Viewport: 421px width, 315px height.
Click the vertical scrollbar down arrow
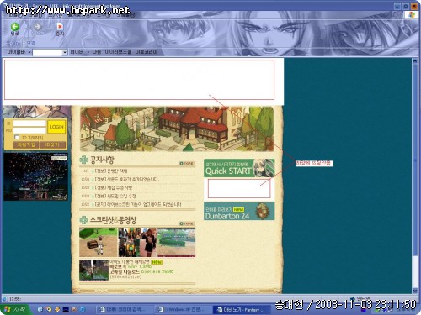point(415,291)
